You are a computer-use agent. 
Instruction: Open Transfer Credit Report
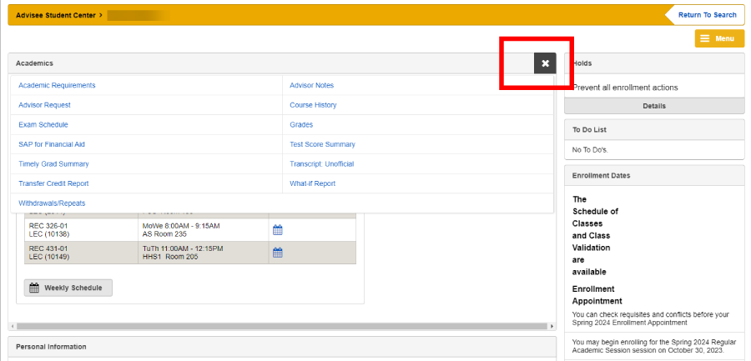tap(53, 183)
